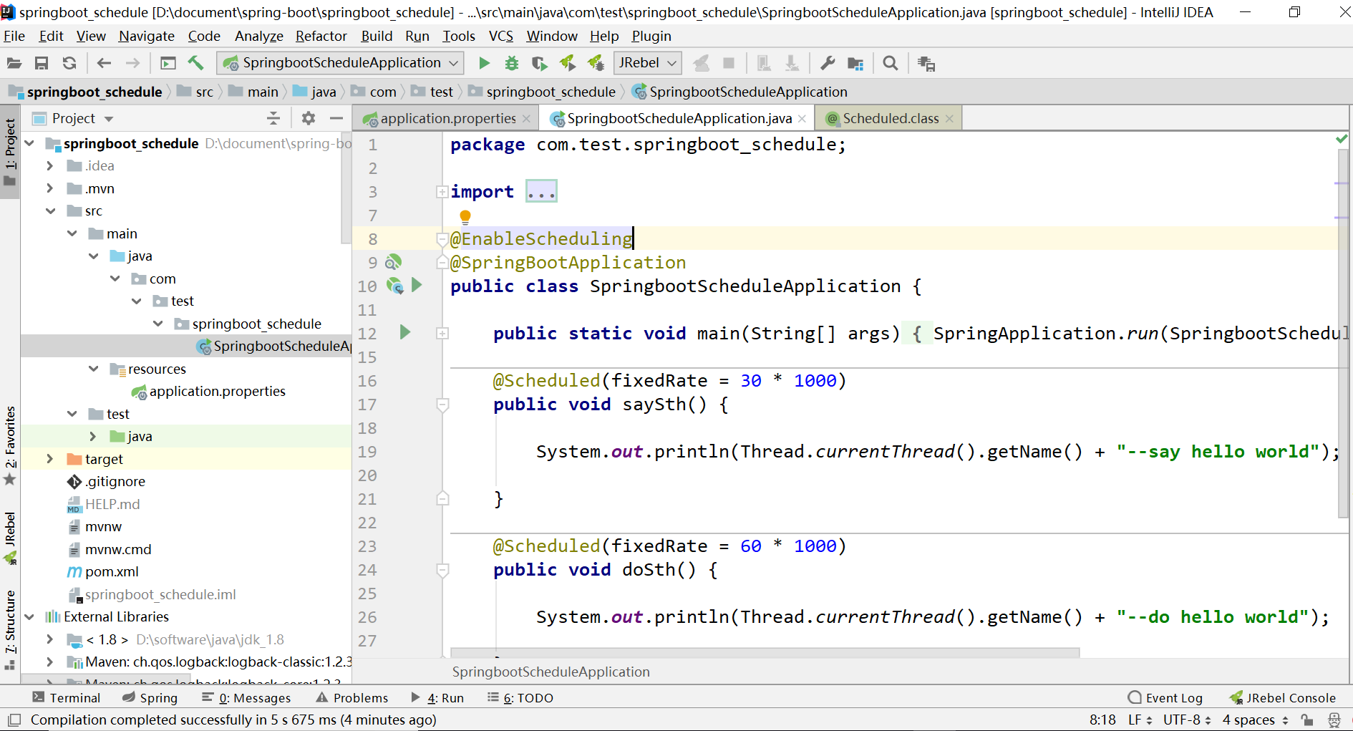Viewport: 1353px width, 731px height.
Task: Expand the .idea folder
Action: (49, 165)
